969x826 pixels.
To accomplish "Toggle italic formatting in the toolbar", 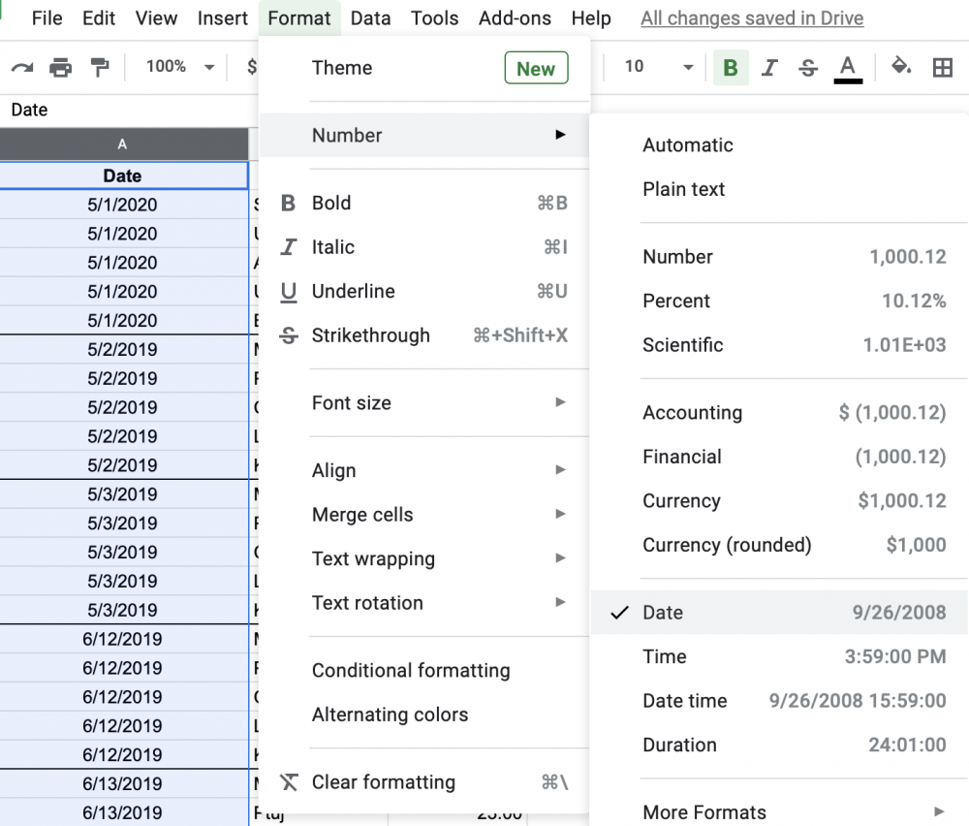I will pyautogui.click(x=768, y=67).
